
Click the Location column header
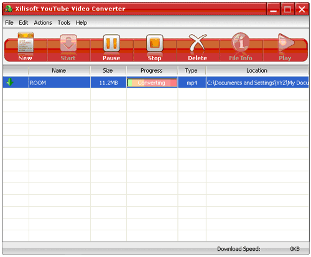click(257, 71)
